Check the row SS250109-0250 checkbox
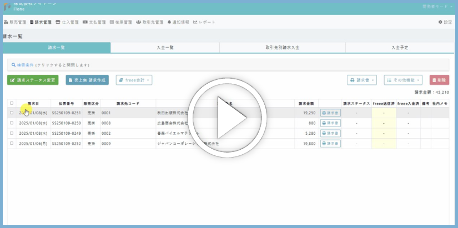 point(12,123)
